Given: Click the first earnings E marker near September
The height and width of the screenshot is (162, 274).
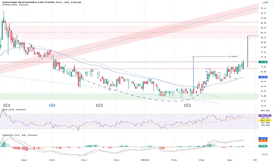Looking at the screenshot, I should tap(7, 105).
